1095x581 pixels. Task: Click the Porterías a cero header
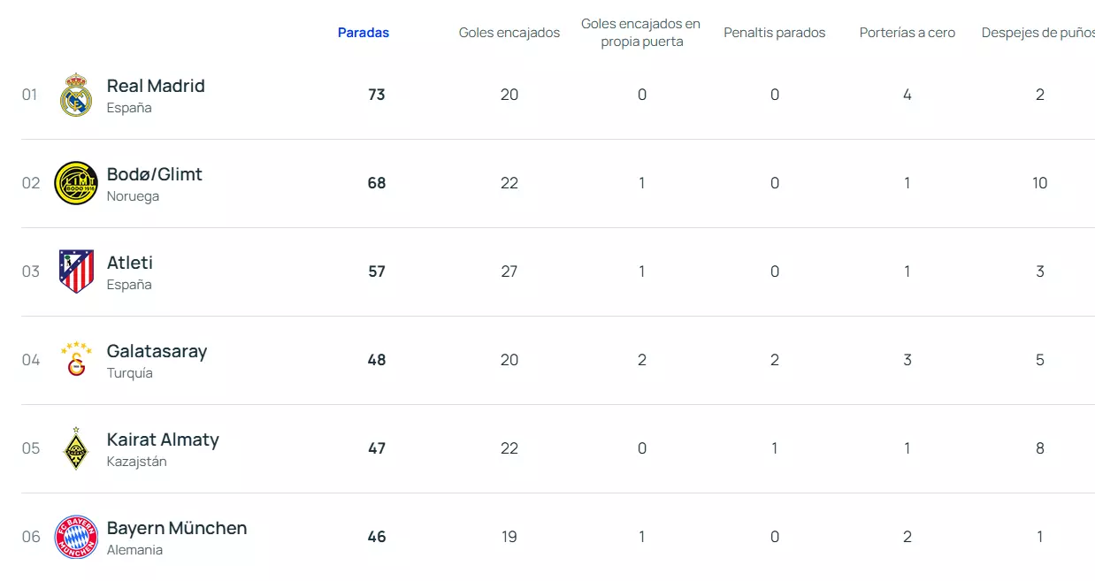(x=907, y=33)
